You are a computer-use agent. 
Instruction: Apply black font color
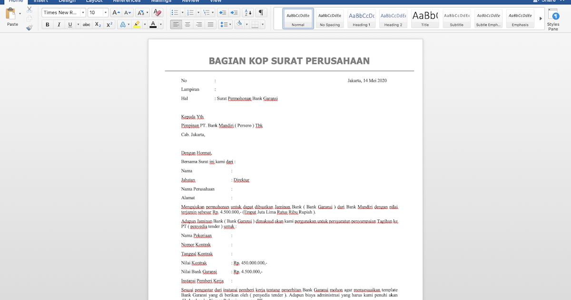point(153,24)
